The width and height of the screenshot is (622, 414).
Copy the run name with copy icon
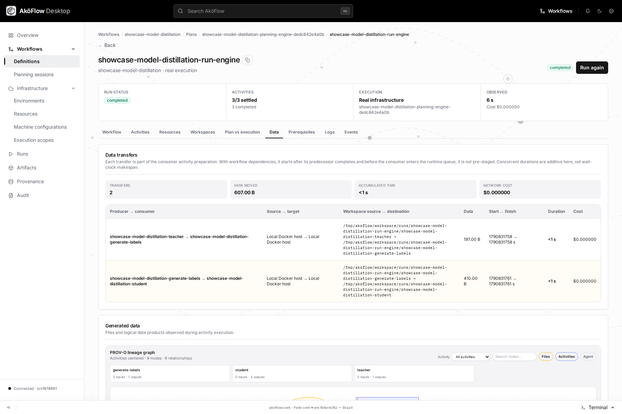point(247,60)
